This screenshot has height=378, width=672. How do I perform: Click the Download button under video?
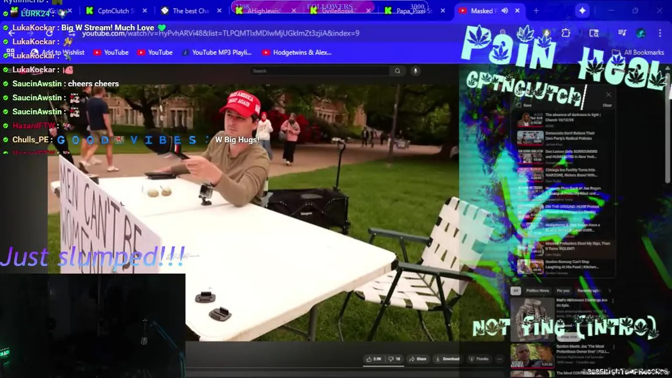click(448, 359)
